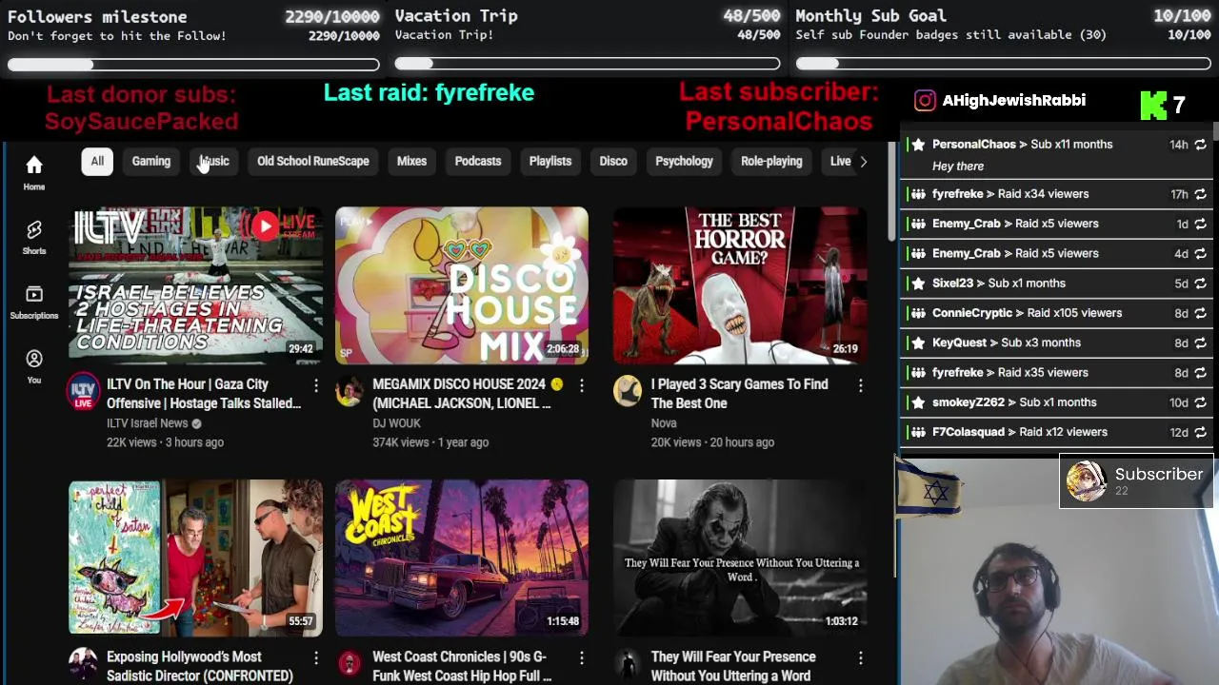Open options menu for They Will Fear video
This screenshot has width=1219, height=685.
(860, 658)
